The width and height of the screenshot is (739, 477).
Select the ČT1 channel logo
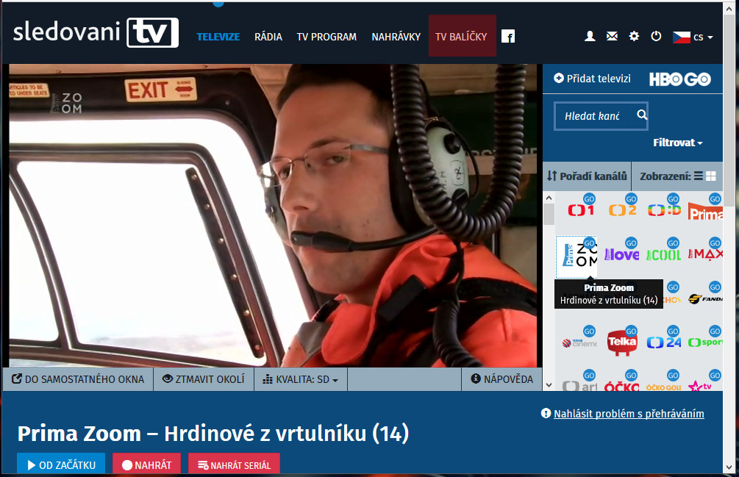tap(581, 211)
